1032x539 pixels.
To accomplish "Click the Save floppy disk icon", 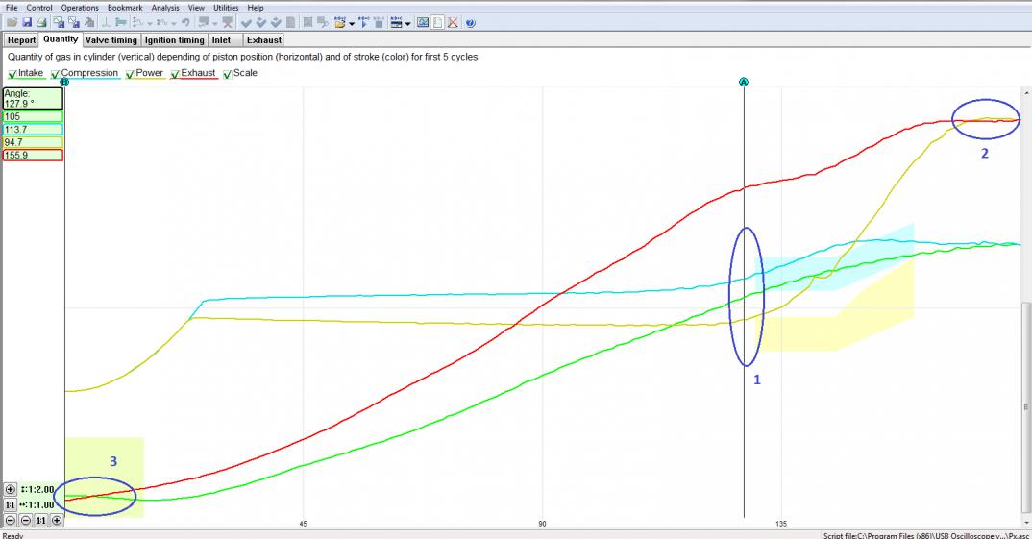I will click(27, 22).
